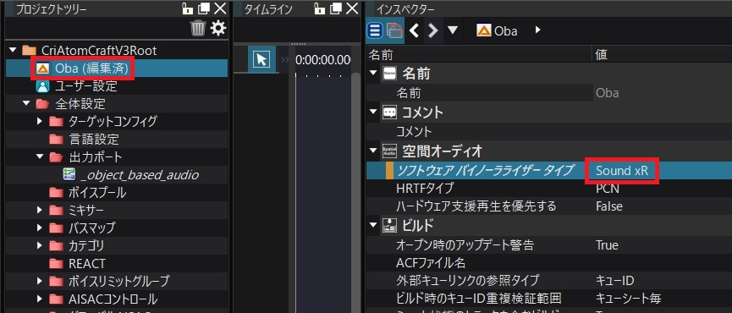732x313 pixels.
Task: Collapse the 空間オーディオ section
Action: point(373,151)
